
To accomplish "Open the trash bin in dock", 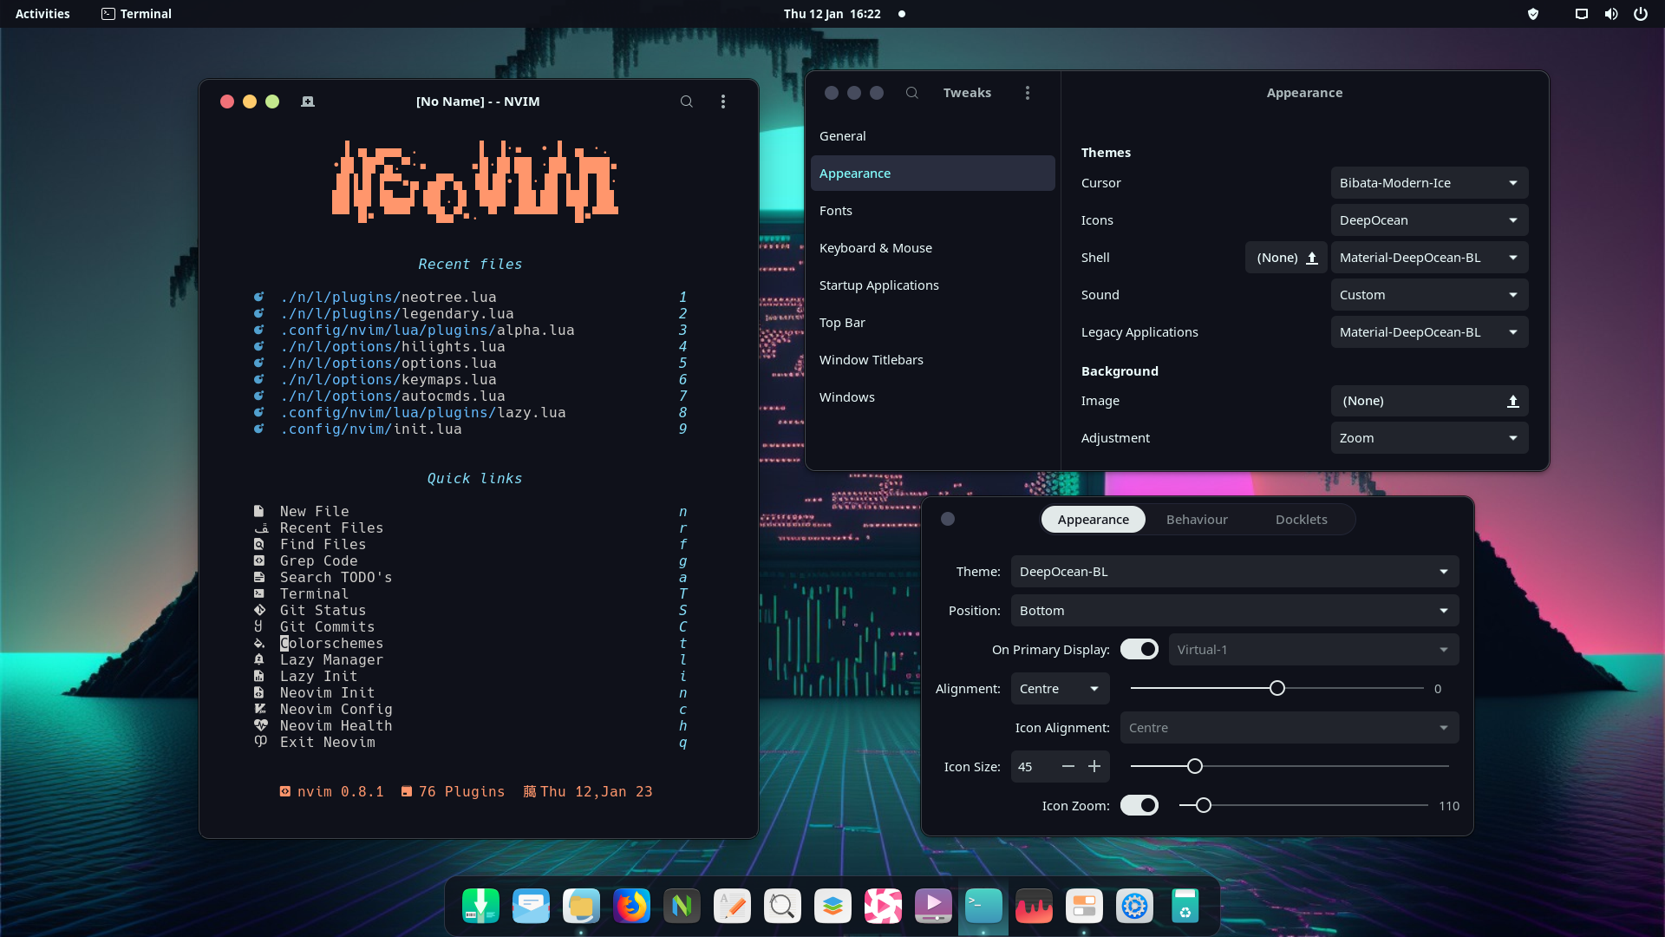I will 1185,906.
